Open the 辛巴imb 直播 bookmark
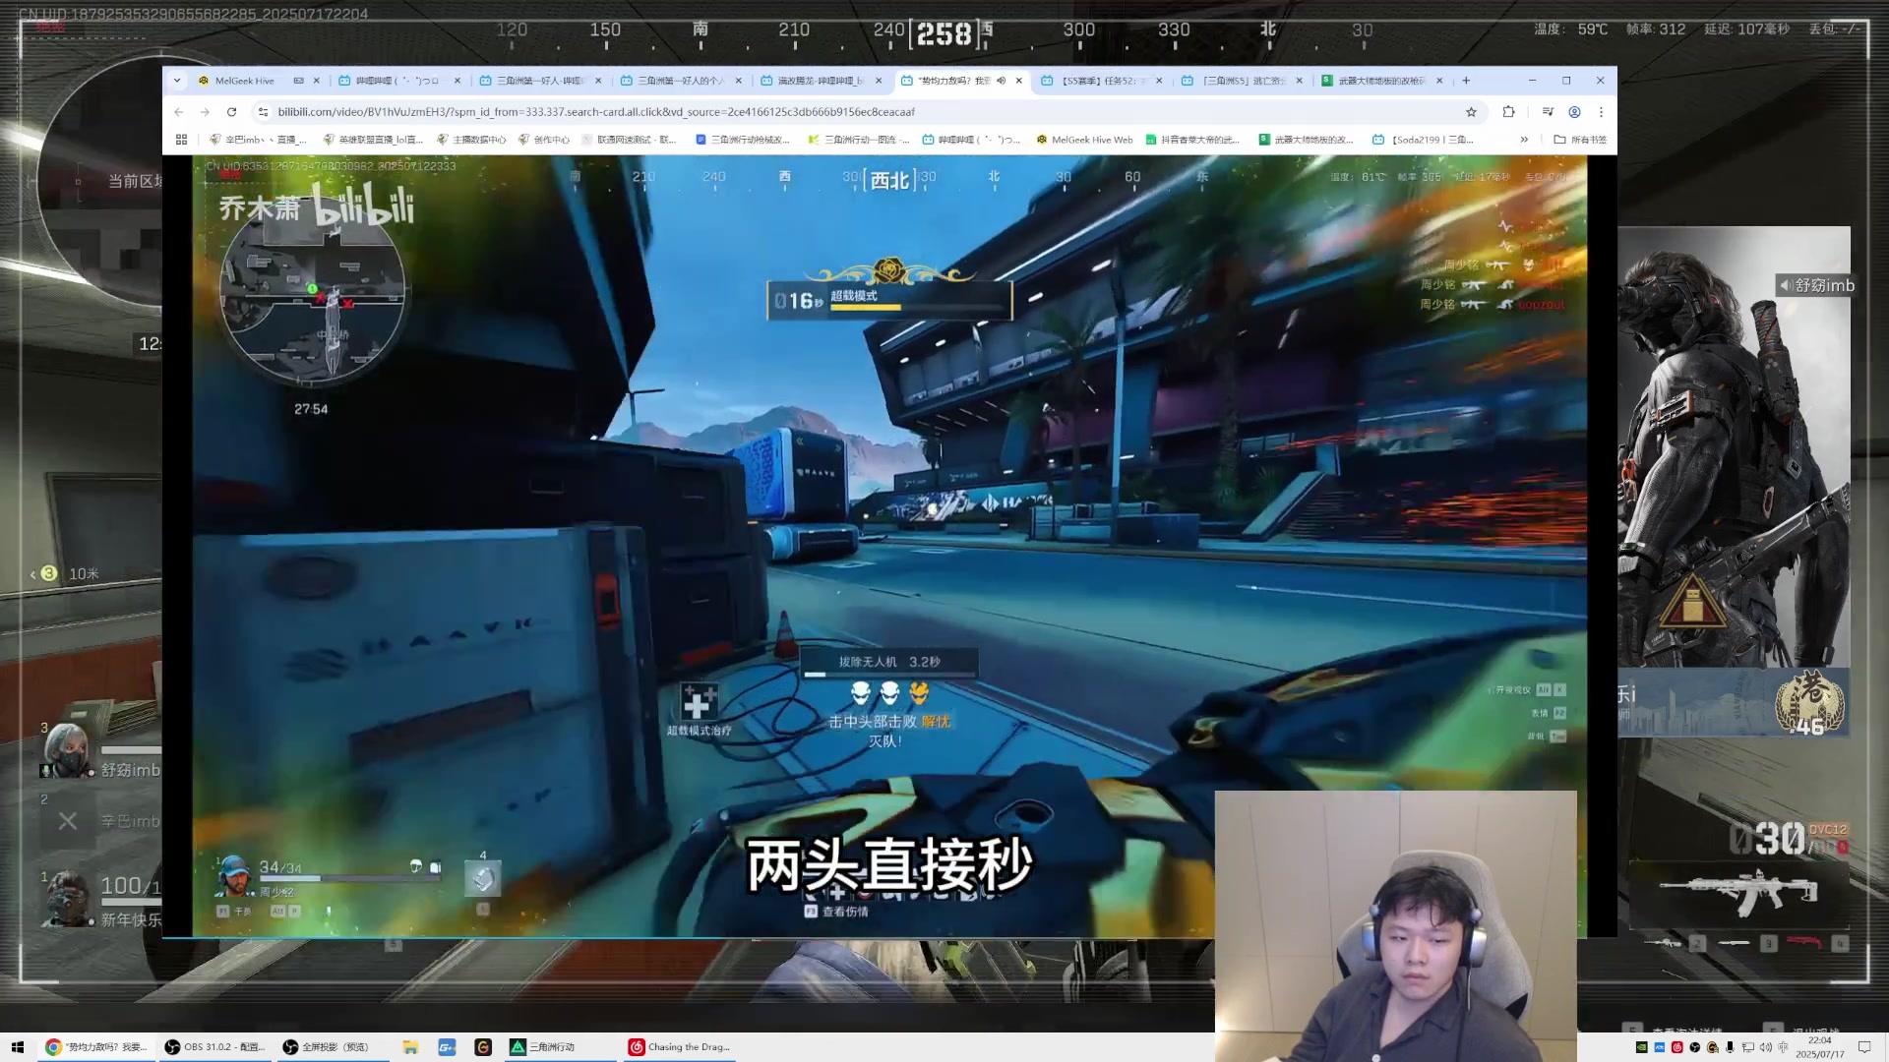 pos(258,140)
